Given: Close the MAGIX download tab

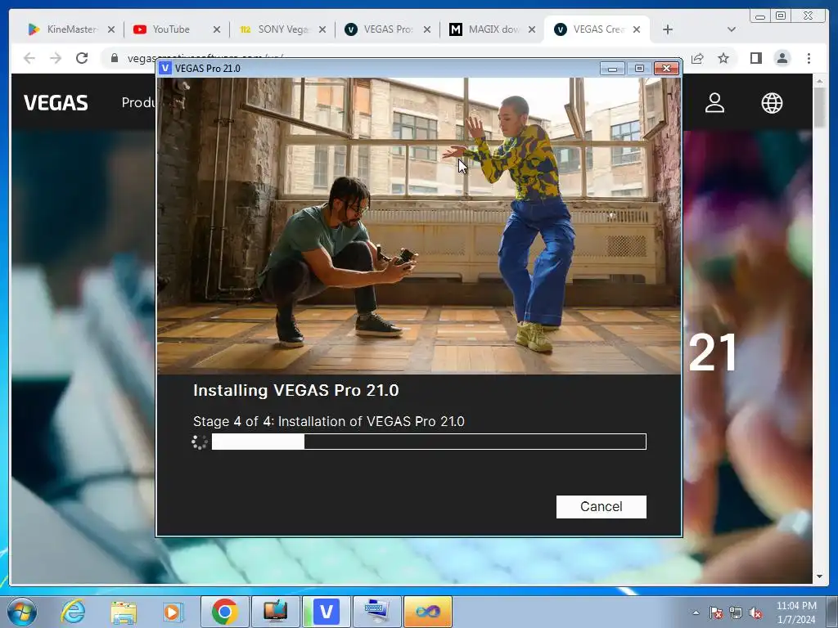Looking at the screenshot, I should (532, 30).
